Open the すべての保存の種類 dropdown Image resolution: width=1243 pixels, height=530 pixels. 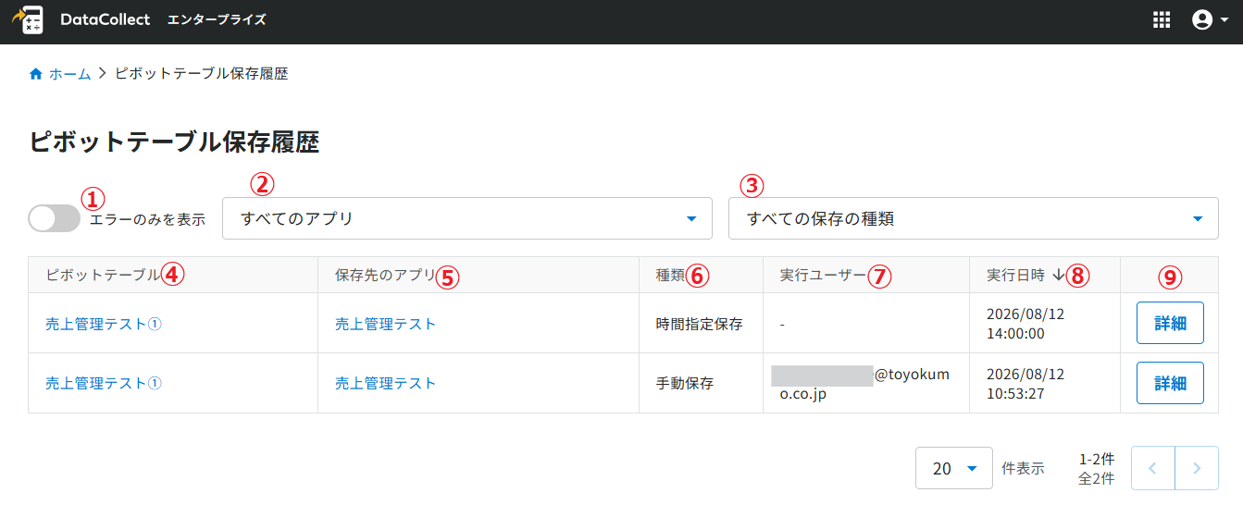coord(974,218)
